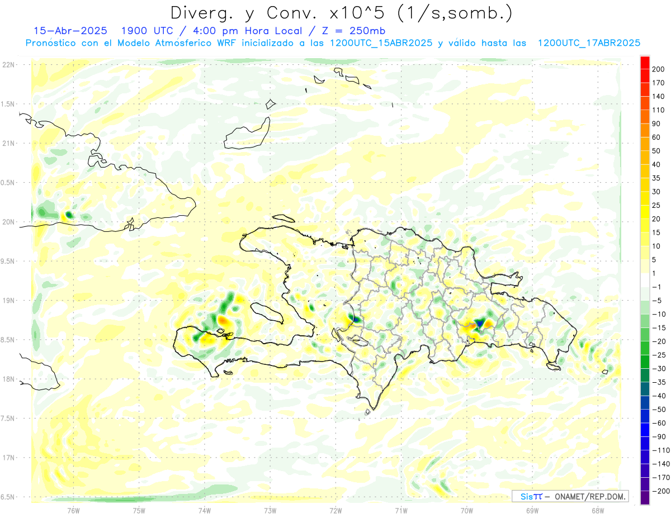Click the '72W' longitude label

pos(335,510)
